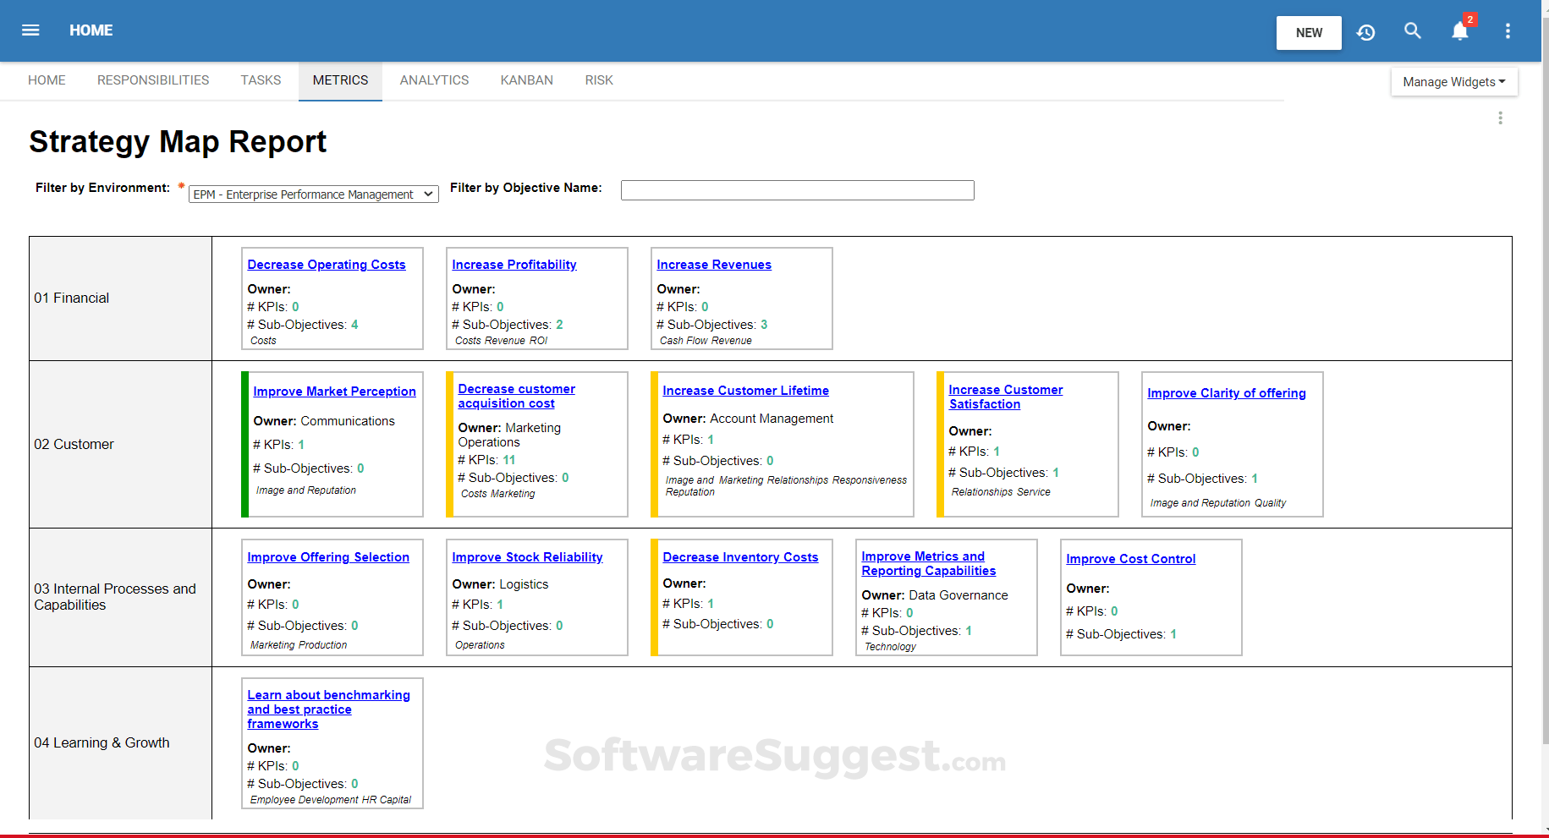The width and height of the screenshot is (1549, 838).
Task: Open the Decrease customer acquisition cost objective
Action: pos(516,396)
